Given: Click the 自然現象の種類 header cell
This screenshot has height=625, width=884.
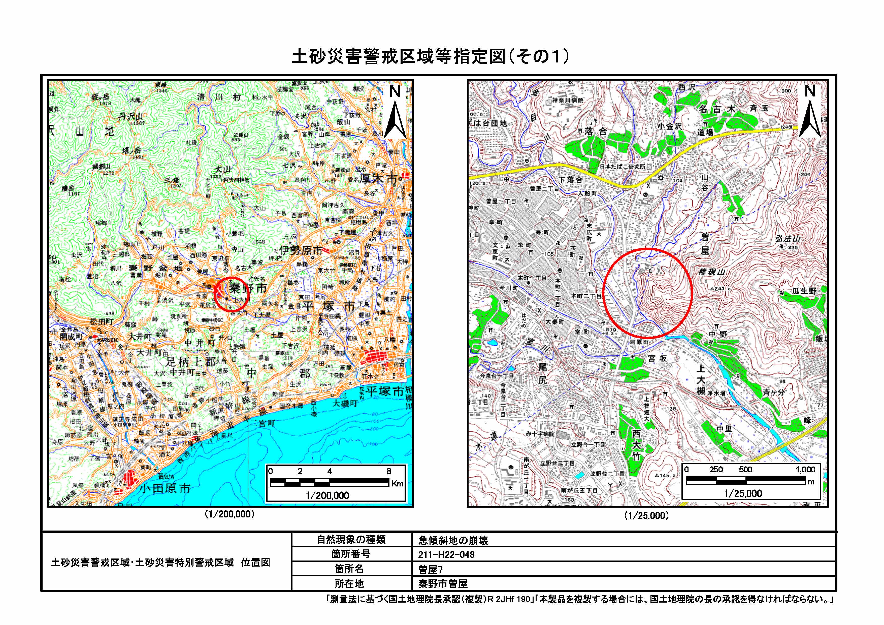Looking at the screenshot, I should coord(351,540).
